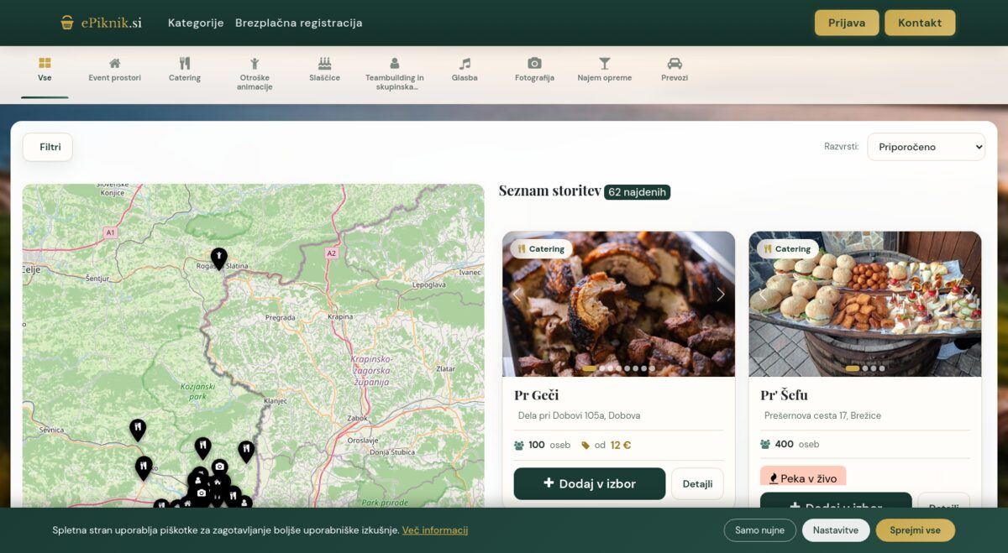Screen dimensions: 1008x553
Task: Select the Fotografija camera icon category
Action: (x=534, y=63)
